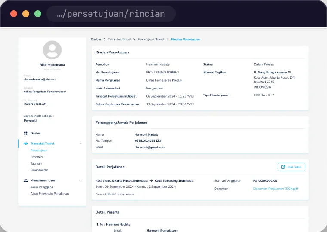This screenshot has height=232, width=327.
Task: Click Dinas Pemasaran Produk trip name
Action: 164,80
